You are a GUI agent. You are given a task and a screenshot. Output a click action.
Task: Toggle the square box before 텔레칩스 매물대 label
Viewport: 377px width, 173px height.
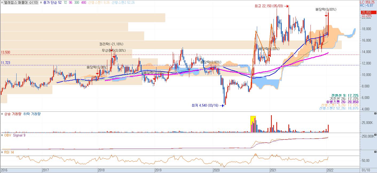2,2
